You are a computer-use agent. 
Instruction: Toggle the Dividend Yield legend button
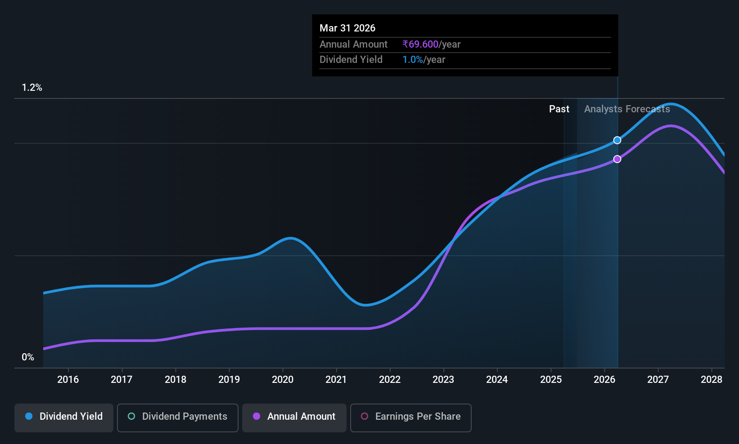(64, 417)
